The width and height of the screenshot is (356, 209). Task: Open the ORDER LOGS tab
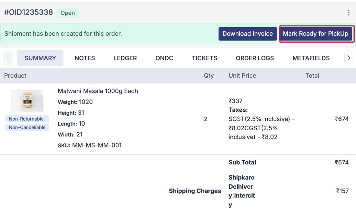(x=255, y=58)
